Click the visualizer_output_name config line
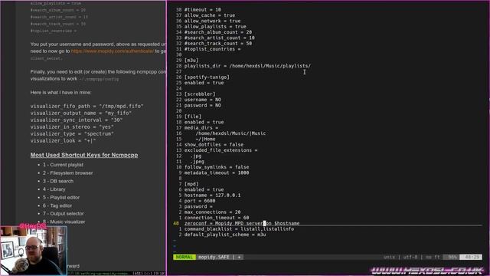490x276 pixels. [81, 113]
